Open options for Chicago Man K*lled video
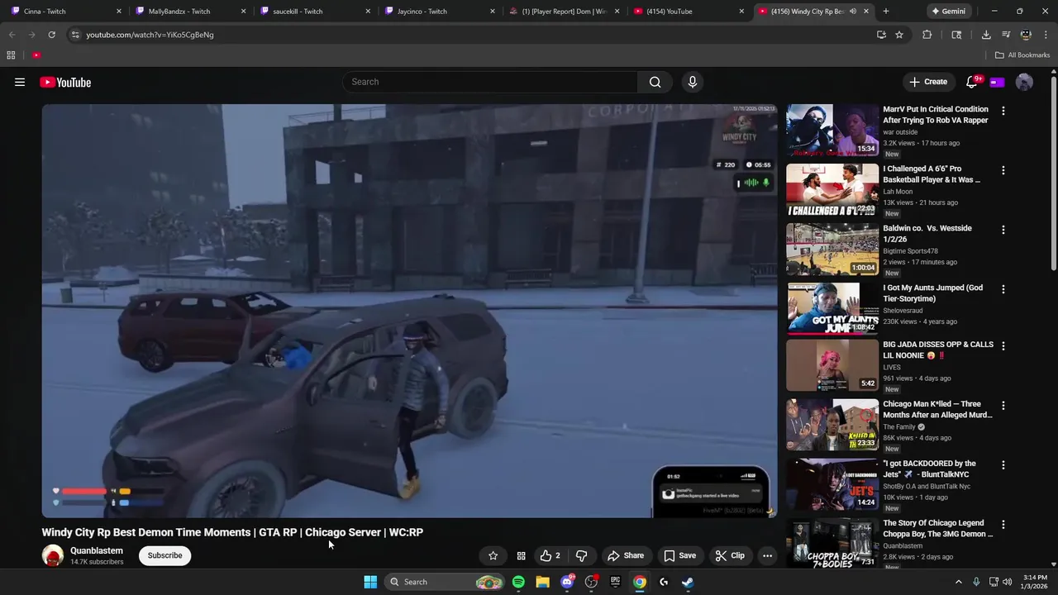 click(x=1003, y=406)
